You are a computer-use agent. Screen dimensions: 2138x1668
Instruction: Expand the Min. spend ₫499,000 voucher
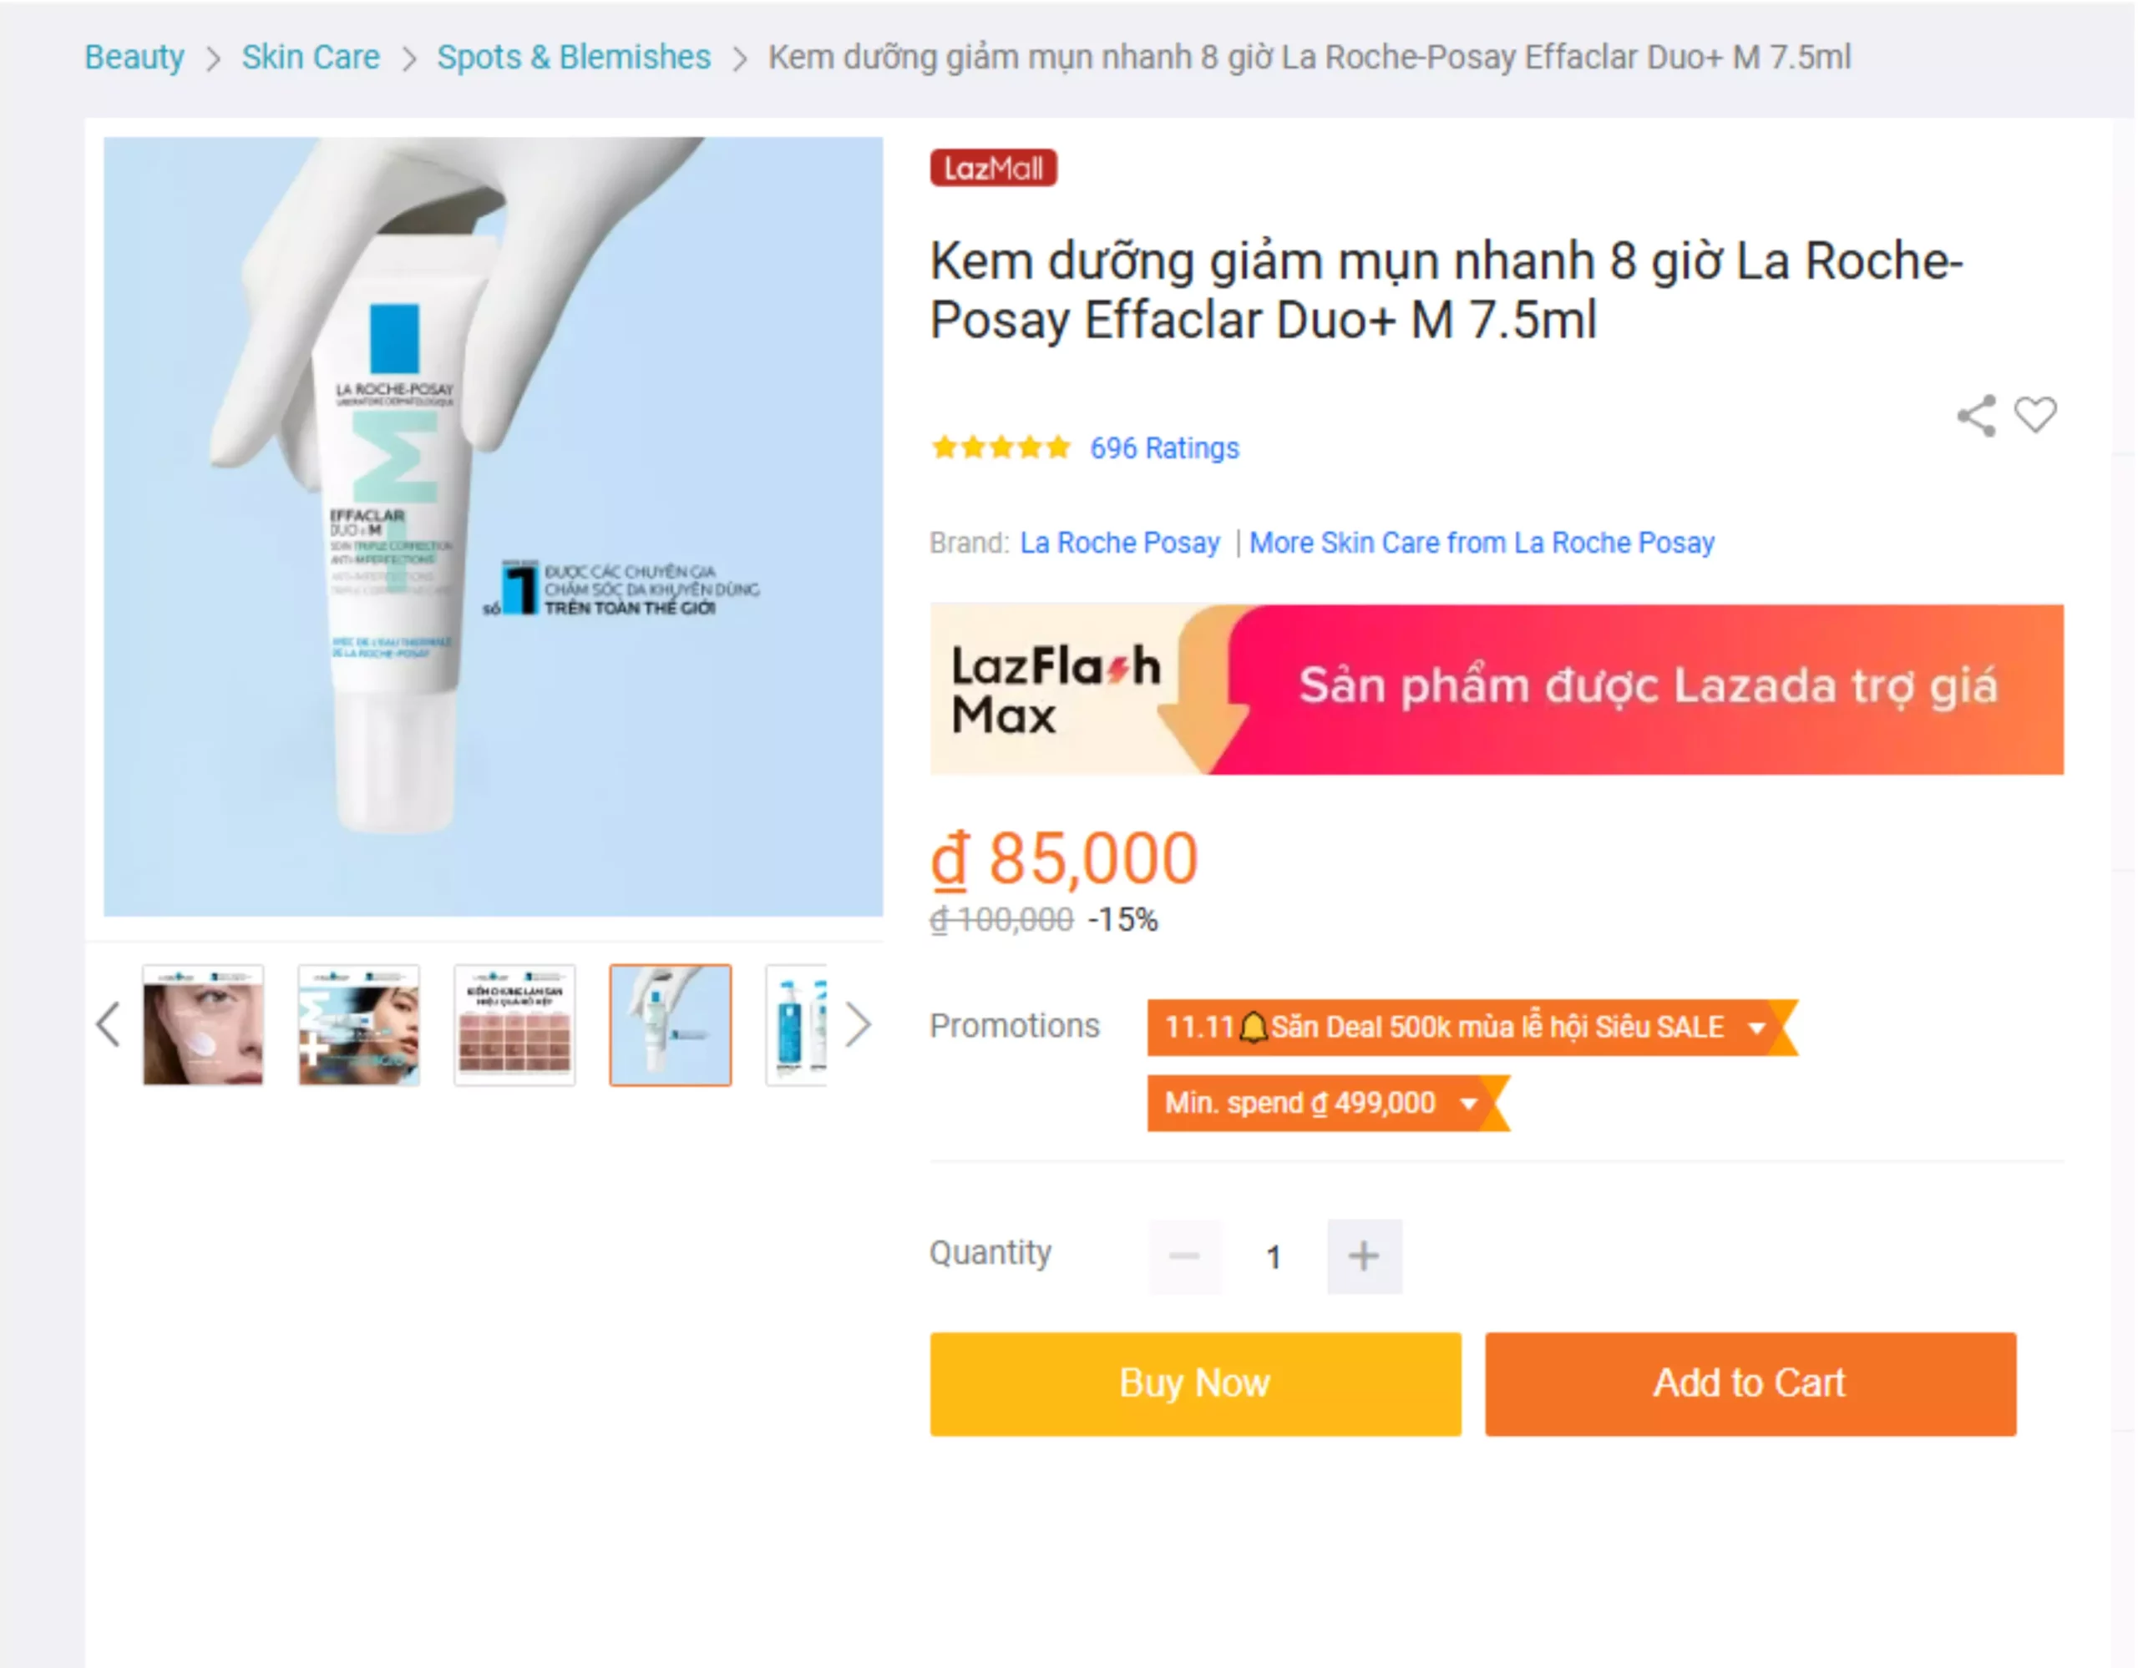pos(1327,1103)
